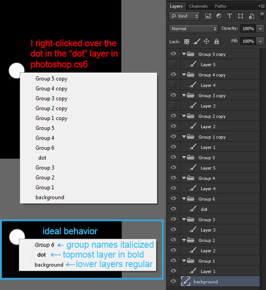Click the lock transparent pixels icon
This screenshot has height=290, width=266.
click(x=187, y=41)
